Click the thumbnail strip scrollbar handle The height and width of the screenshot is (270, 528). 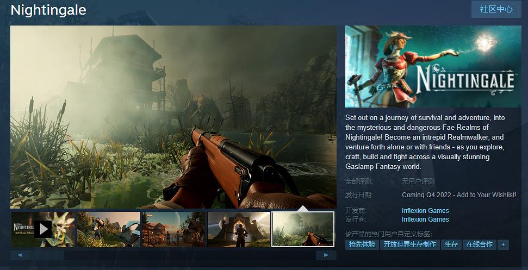click(48, 255)
